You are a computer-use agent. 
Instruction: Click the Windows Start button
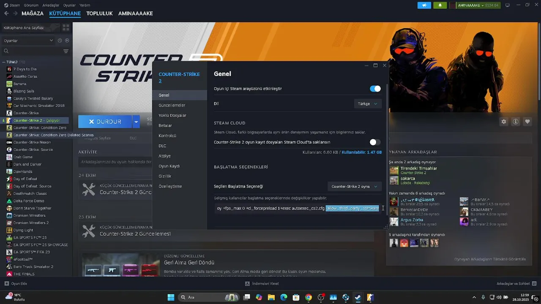coord(171,297)
